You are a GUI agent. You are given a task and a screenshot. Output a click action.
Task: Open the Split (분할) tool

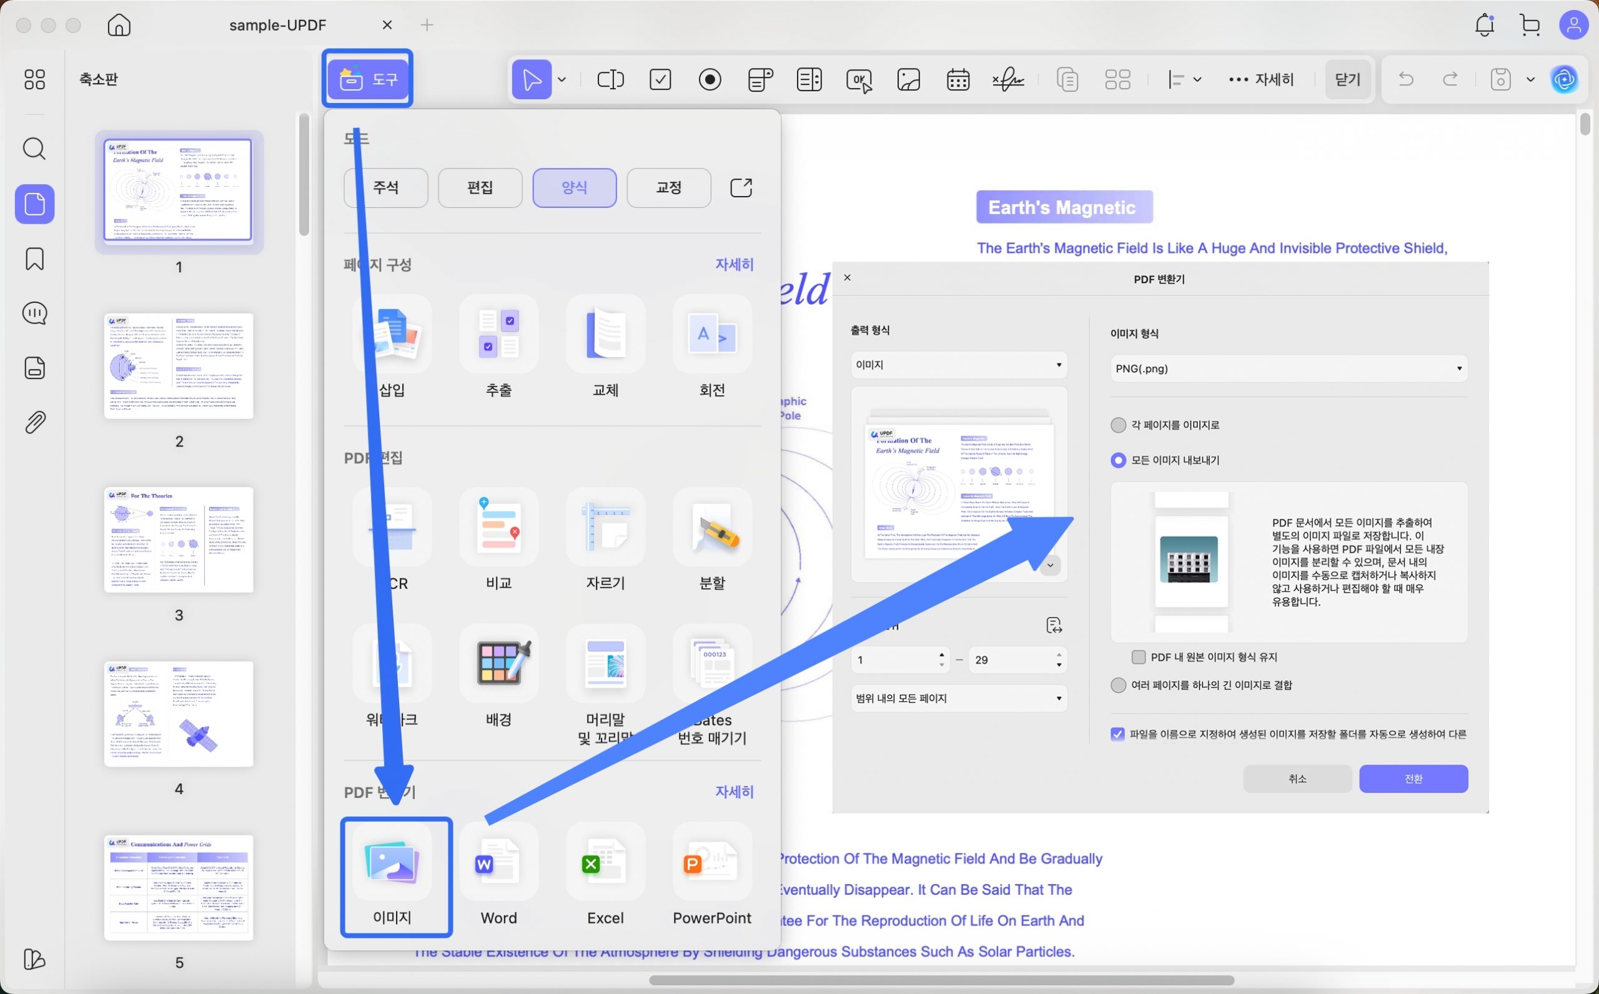coord(711,528)
